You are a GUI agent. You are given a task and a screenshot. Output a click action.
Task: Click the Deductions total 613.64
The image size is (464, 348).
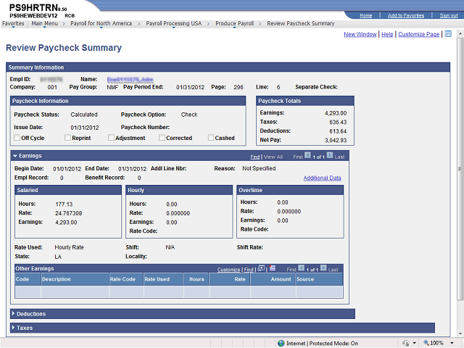[x=338, y=131]
